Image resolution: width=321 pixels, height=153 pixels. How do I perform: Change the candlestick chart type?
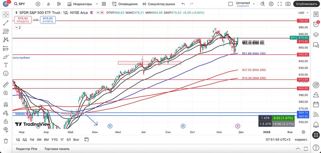(59, 4)
